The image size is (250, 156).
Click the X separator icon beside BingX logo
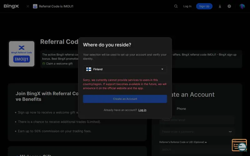click(28, 6)
